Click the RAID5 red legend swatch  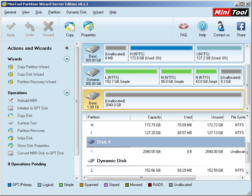pyautogui.click(x=150, y=185)
